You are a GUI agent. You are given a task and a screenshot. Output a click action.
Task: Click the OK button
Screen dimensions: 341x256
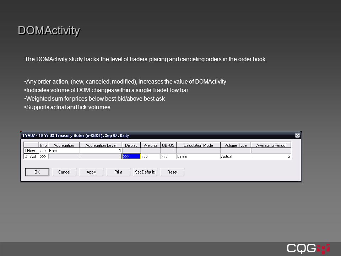pos(37,172)
